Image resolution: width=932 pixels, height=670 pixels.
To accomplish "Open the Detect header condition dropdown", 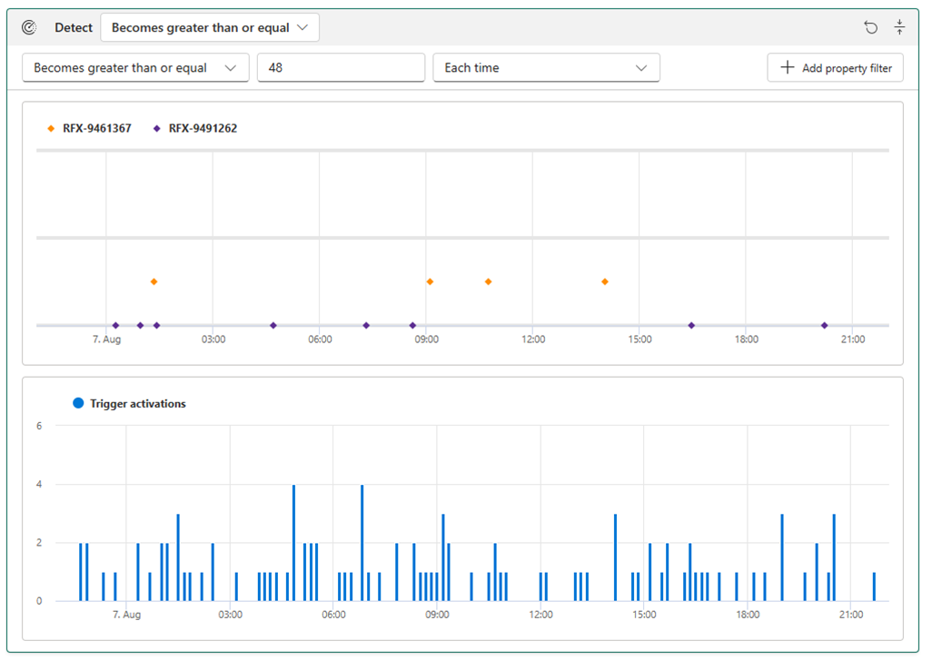I will pos(210,27).
